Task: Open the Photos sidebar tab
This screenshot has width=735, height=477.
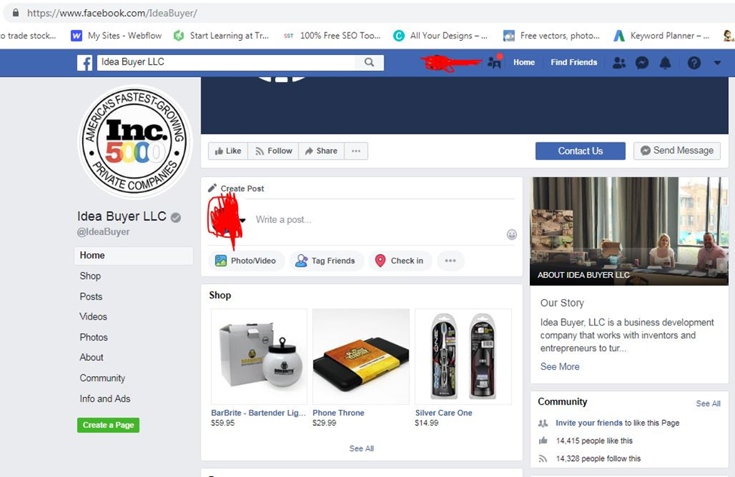Action: point(93,338)
